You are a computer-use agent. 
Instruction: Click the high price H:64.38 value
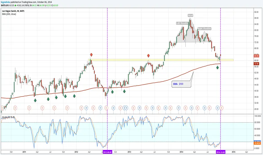(40, 5)
